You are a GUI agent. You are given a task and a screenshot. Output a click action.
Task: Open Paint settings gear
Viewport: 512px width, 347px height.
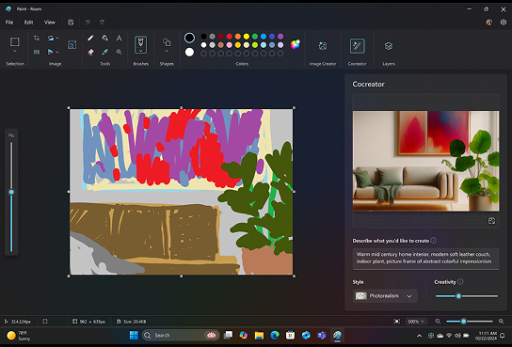(x=504, y=23)
